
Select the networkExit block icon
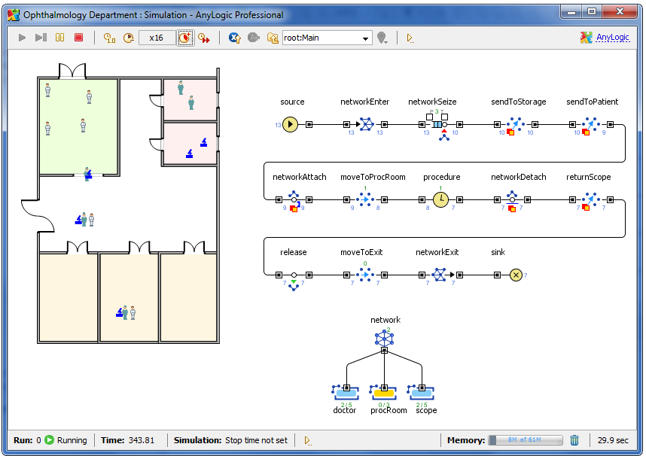440,275
